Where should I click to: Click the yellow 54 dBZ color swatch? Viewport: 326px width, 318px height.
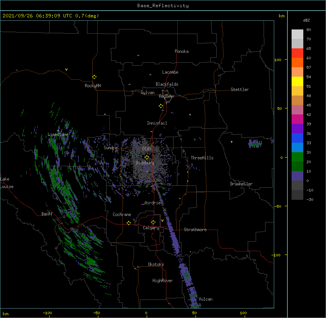[x=297, y=81]
